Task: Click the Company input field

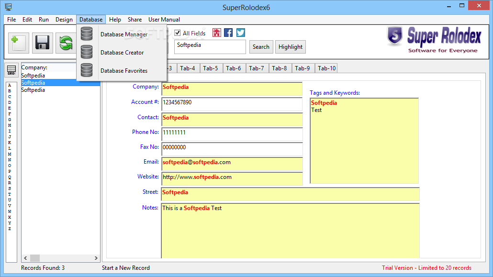Action: coord(232,89)
